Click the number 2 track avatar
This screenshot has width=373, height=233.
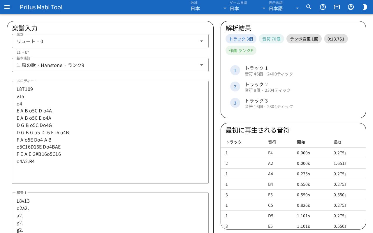[x=235, y=87]
